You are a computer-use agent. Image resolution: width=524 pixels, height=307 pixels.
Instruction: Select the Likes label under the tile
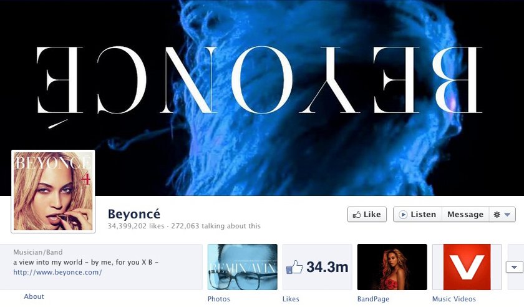click(291, 299)
